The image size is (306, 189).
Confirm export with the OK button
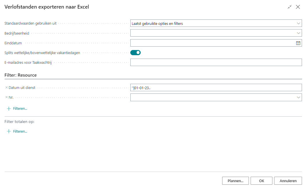(x=261, y=181)
